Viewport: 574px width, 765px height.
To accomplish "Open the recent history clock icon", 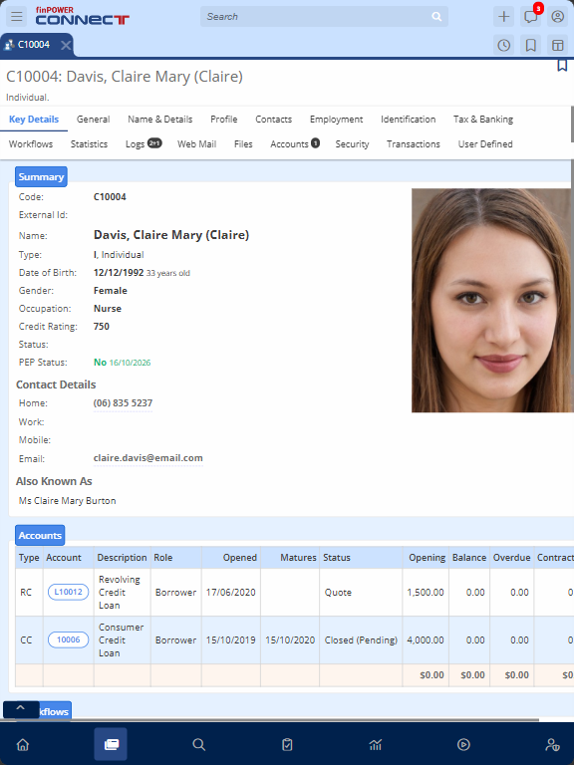I will click(503, 46).
